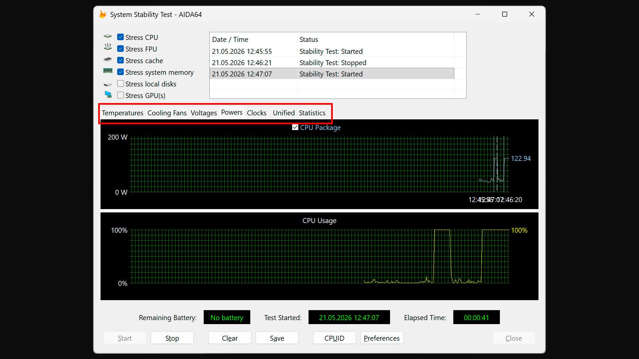
Task: Open the Preferences dialog
Action: click(x=382, y=338)
